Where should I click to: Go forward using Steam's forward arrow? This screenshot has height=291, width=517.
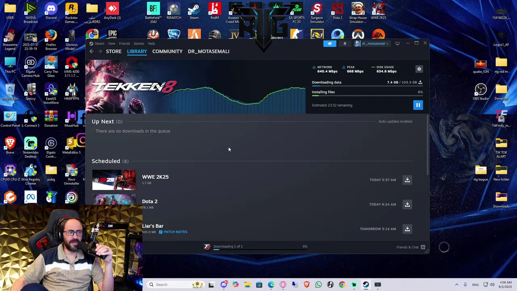point(100,51)
